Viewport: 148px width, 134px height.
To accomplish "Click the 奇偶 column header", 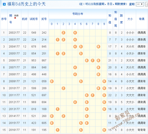I will tap(142, 19).
